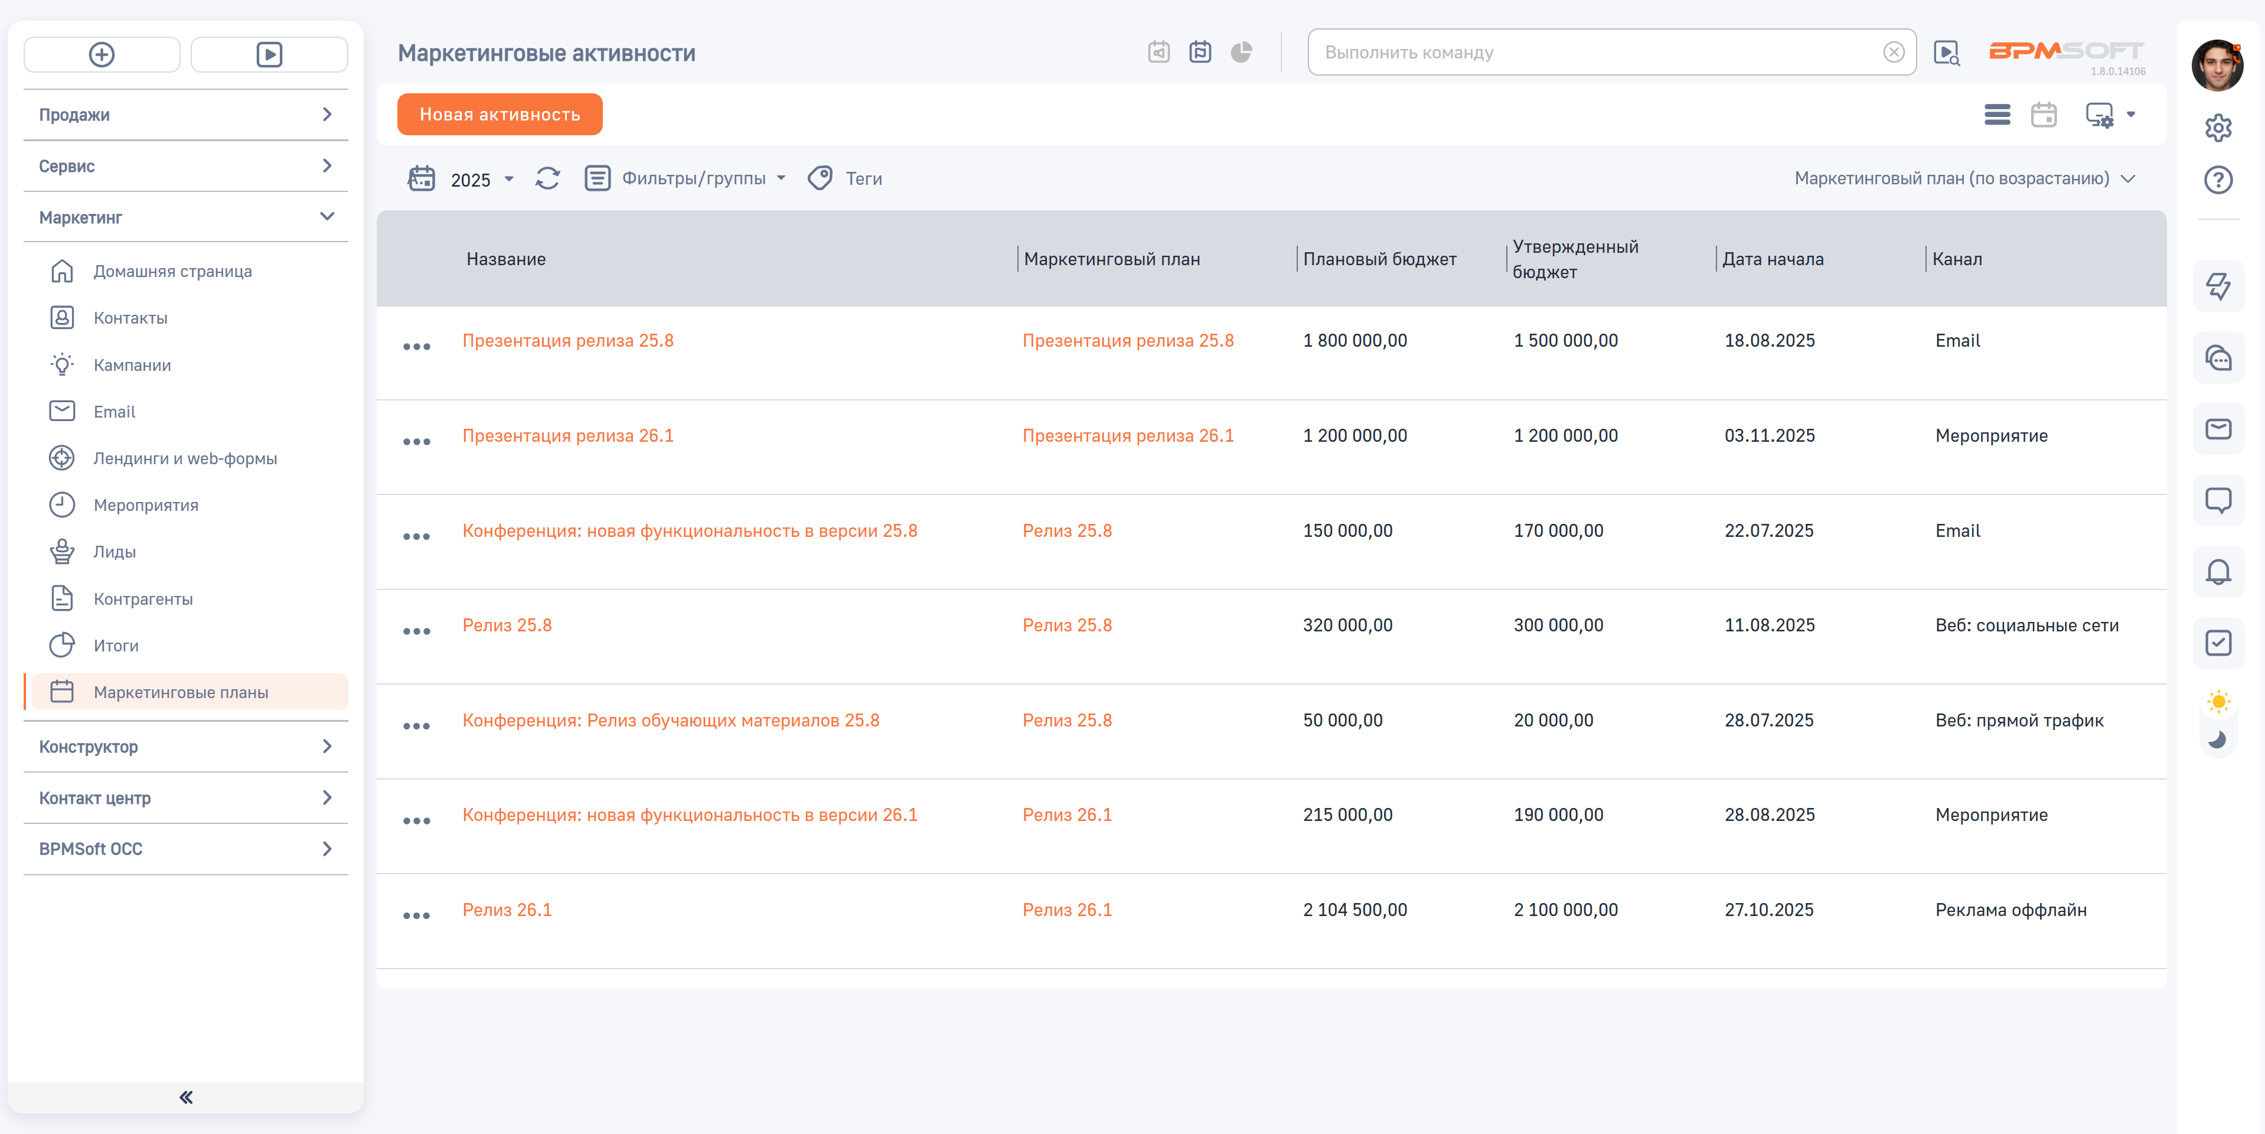Open the process search icon beside command field
Screen dimensions: 2265x1134
[1947, 54]
